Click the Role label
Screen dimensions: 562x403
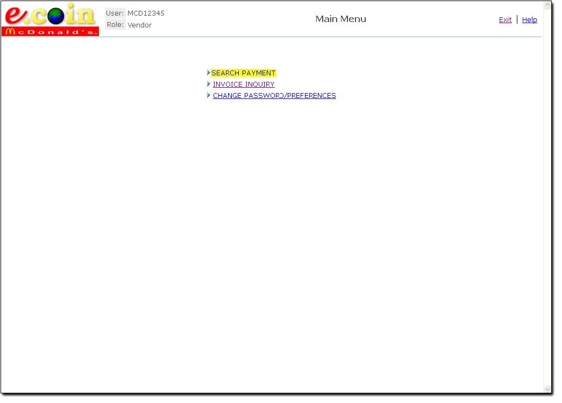115,25
